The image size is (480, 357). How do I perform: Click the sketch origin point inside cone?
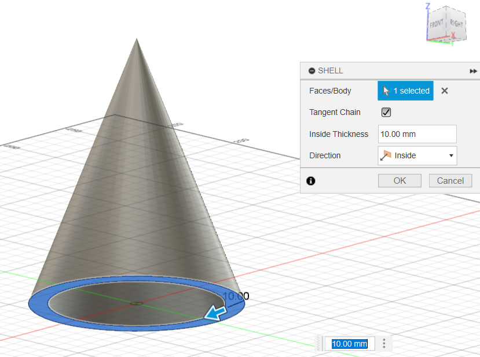coord(137,303)
